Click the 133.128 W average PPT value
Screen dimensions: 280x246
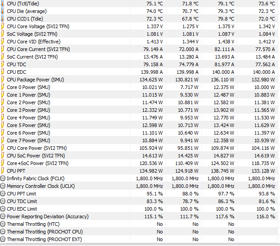[x=263, y=171]
